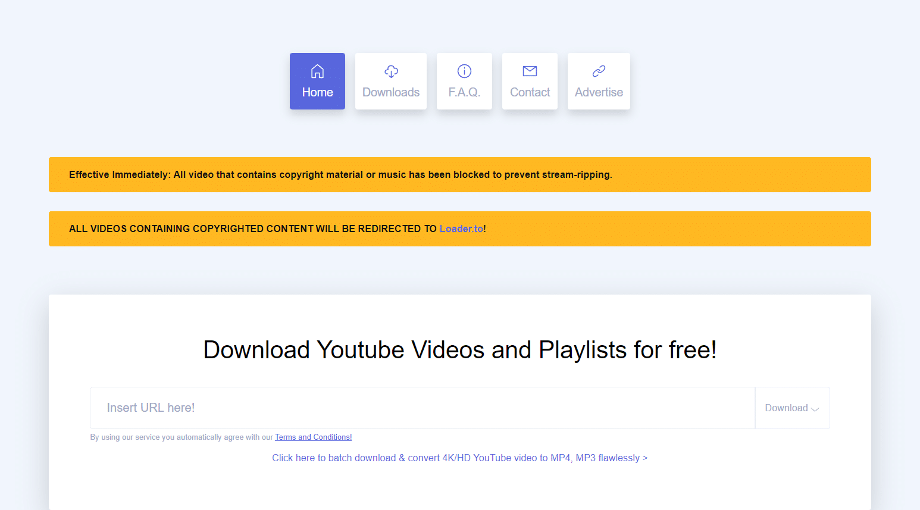Expand the Download format chevron

pos(815,409)
